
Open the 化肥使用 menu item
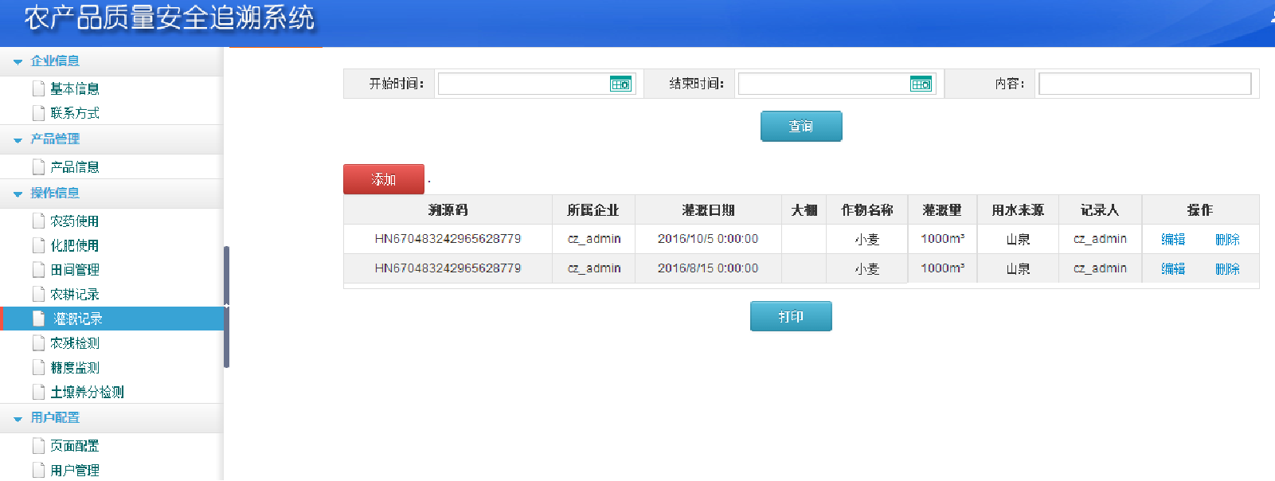pyautogui.click(x=75, y=245)
